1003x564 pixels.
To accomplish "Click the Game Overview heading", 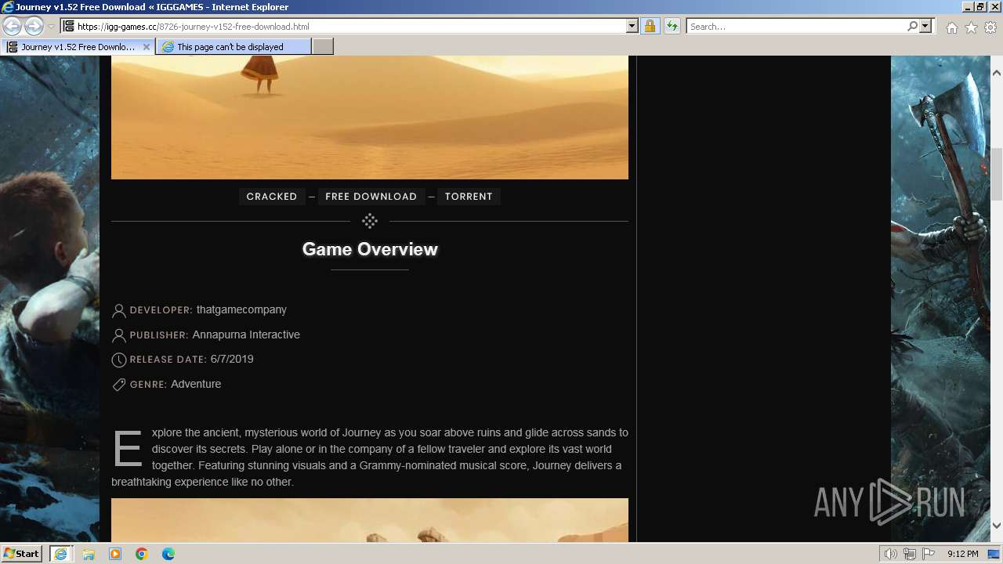I will tap(370, 249).
